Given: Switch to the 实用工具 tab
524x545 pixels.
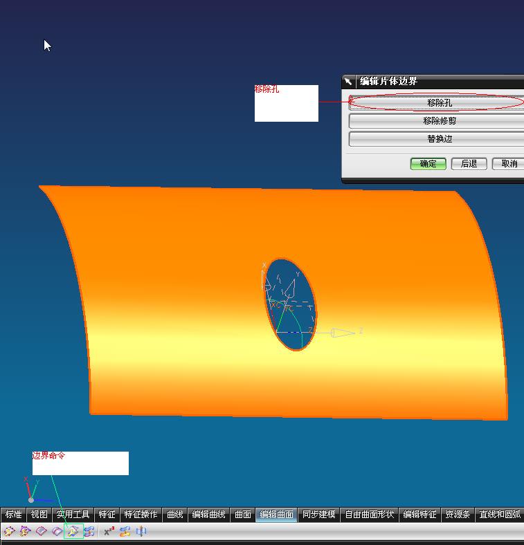Looking at the screenshot, I should pyautogui.click(x=73, y=515).
